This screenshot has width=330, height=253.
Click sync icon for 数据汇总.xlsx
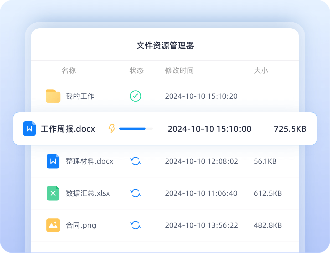pos(136,193)
